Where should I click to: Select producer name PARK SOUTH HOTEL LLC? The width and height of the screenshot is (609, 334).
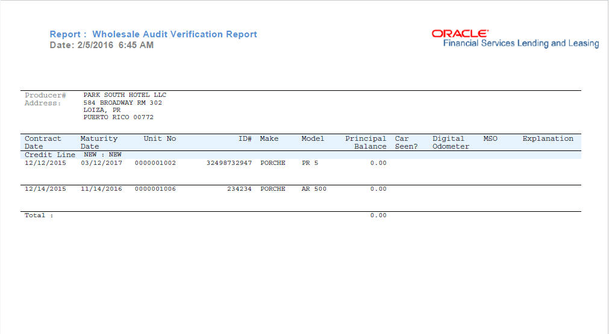(x=125, y=94)
